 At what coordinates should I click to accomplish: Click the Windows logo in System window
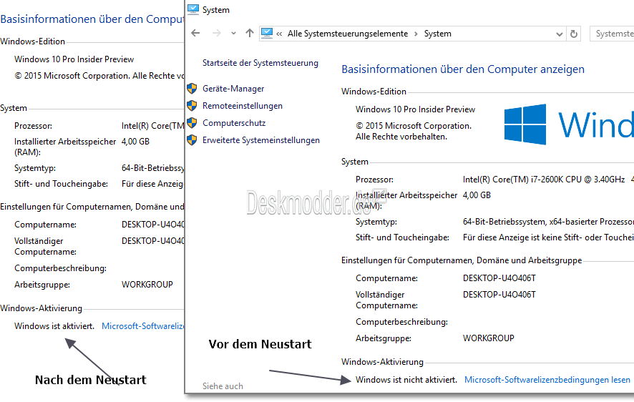coord(525,124)
